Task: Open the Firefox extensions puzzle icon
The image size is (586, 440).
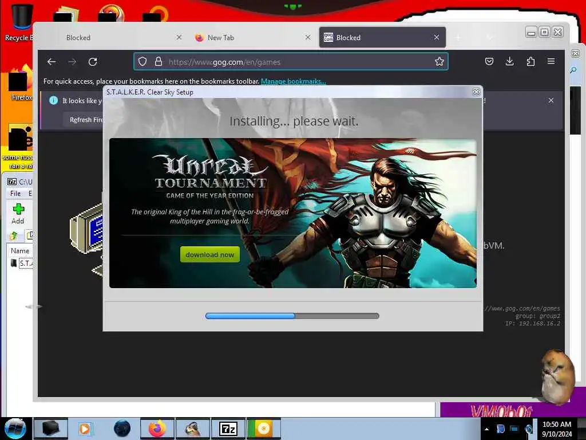Action: point(530,61)
